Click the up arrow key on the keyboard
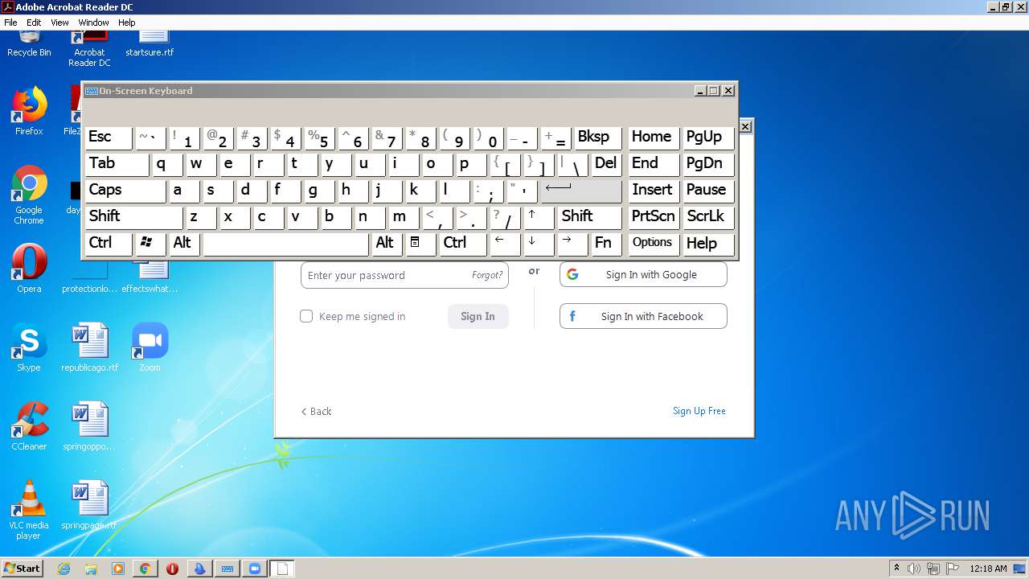The image size is (1029, 579). click(539, 217)
